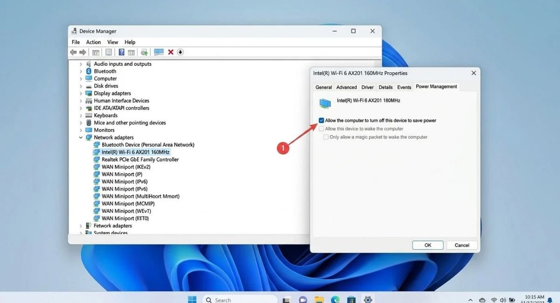Click the Forward arrow in Device Manager toolbar

click(83, 52)
